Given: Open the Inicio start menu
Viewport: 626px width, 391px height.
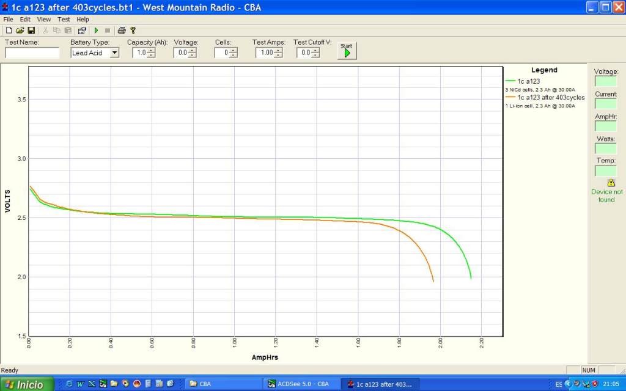Looking at the screenshot, I should coord(27,384).
